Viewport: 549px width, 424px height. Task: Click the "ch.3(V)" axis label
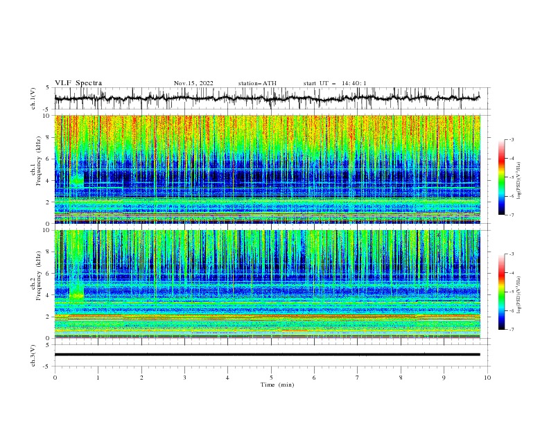point(33,355)
